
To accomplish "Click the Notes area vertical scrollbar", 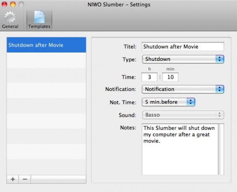I will coord(221,149).
